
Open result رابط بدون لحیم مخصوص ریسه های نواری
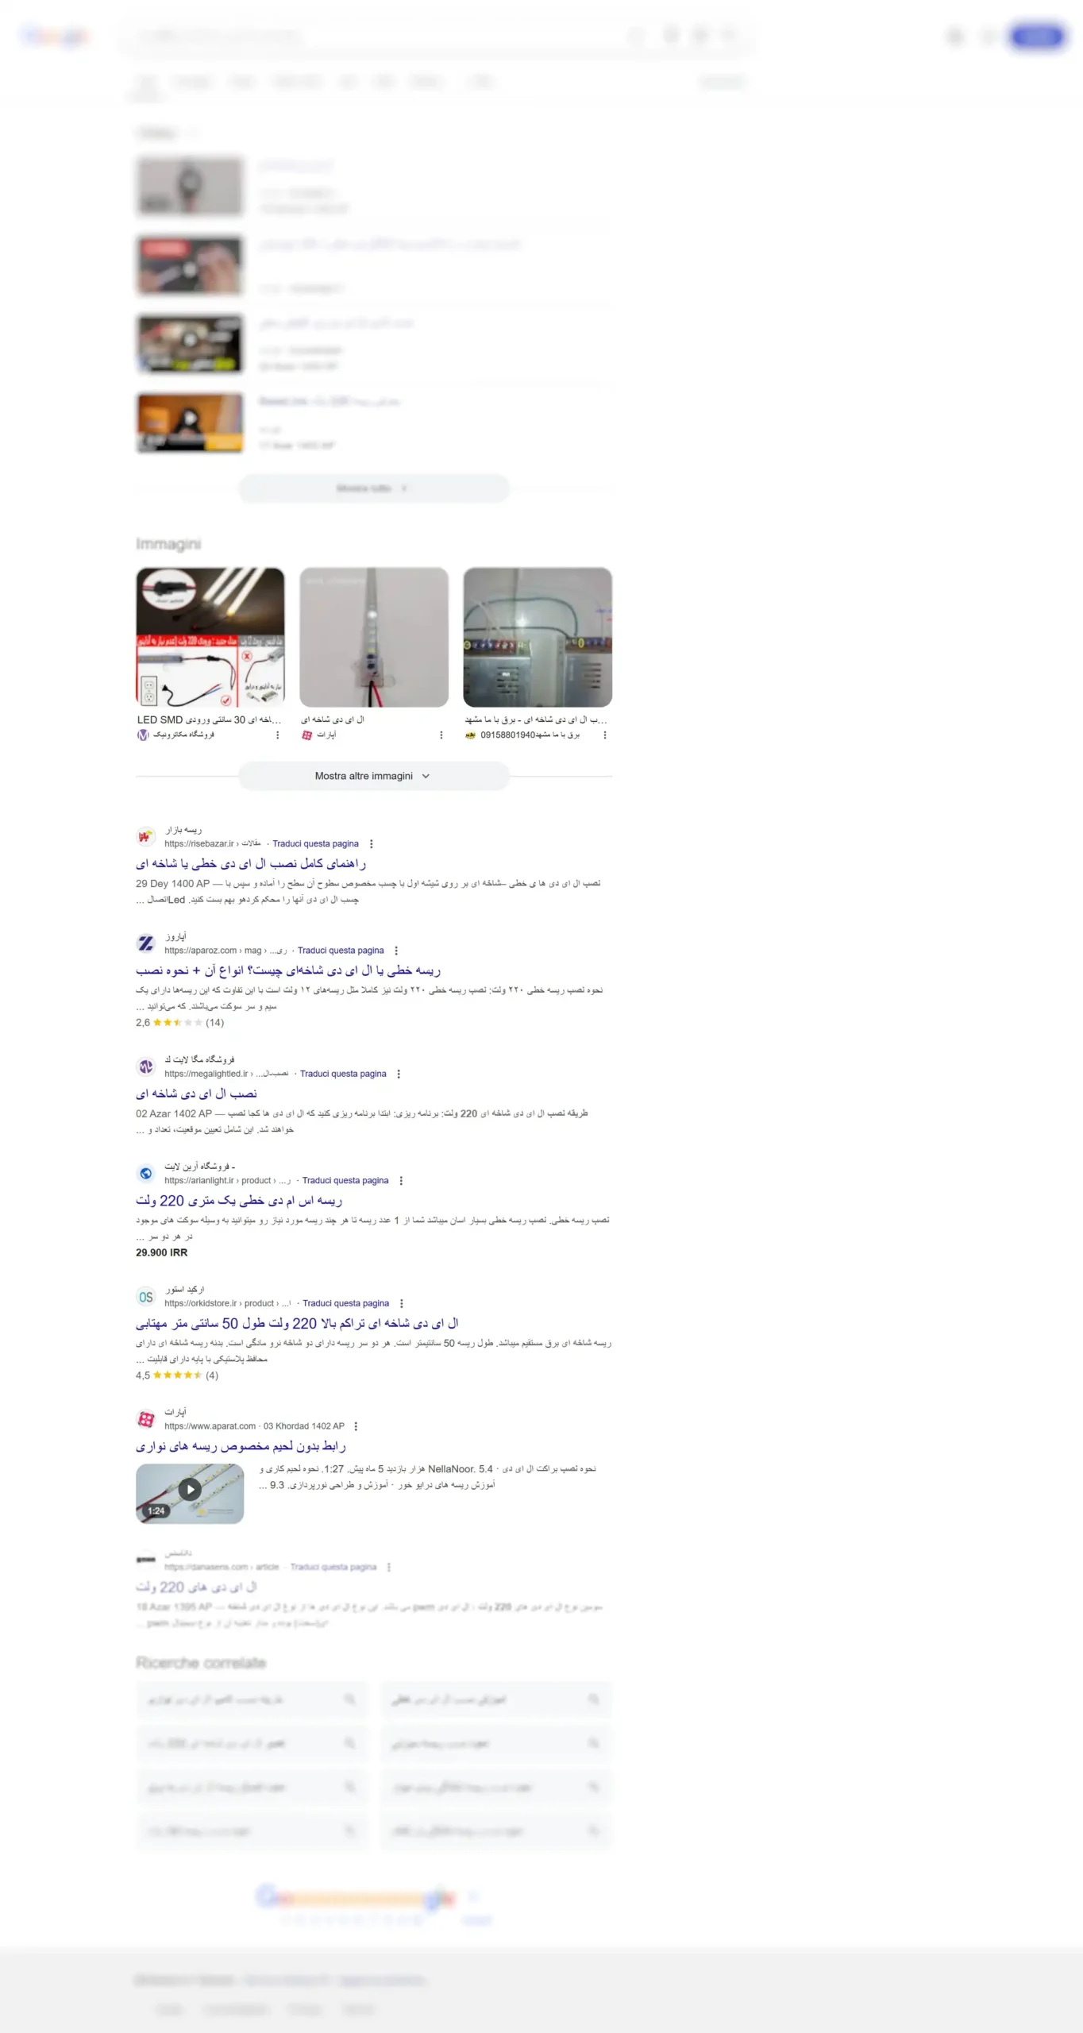[x=241, y=1446]
